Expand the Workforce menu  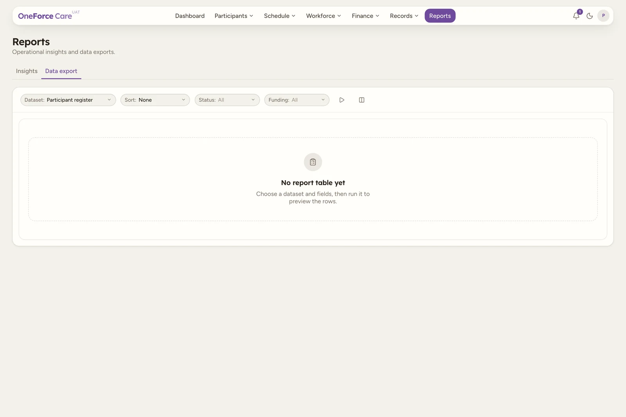324,16
